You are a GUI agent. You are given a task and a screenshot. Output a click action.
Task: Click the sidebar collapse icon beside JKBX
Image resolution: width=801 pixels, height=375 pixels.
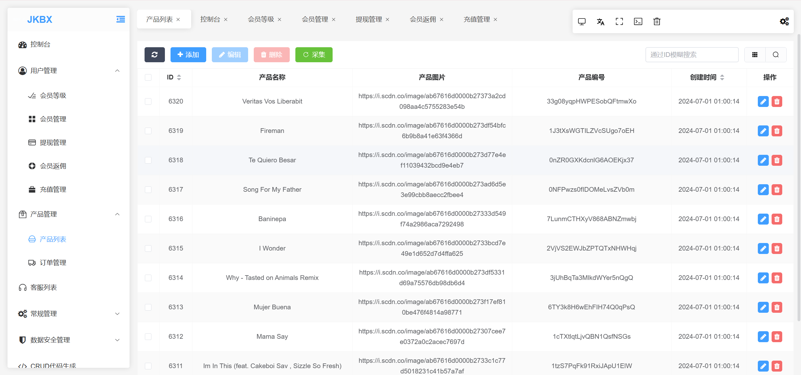120,19
